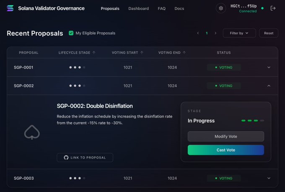Open the Proposals nav tab
285x192 pixels.
[x=110, y=8]
